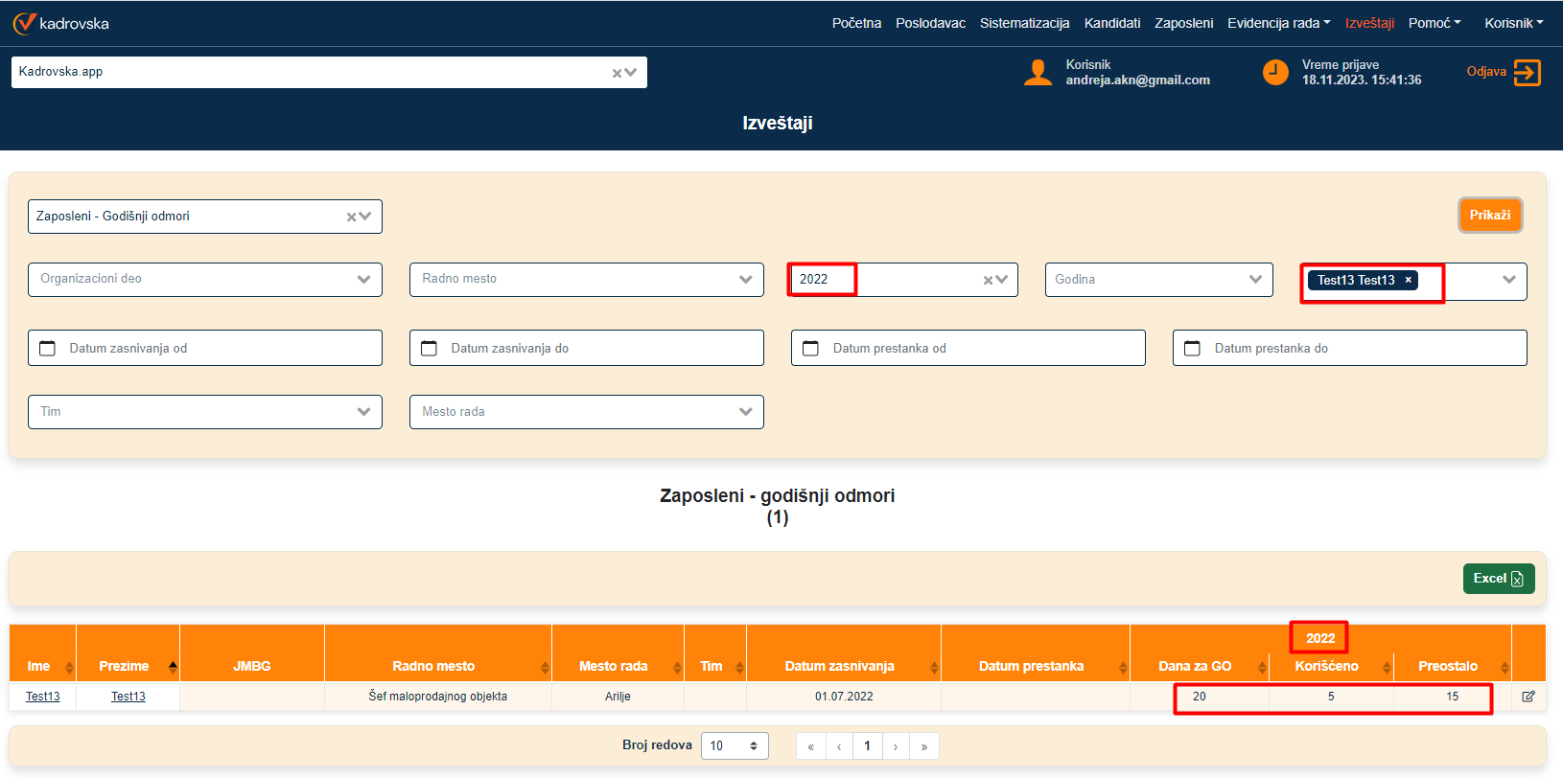1563x778 pixels.
Task: Expand the Organizacioni deo dropdown
Action: click(x=363, y=280)
